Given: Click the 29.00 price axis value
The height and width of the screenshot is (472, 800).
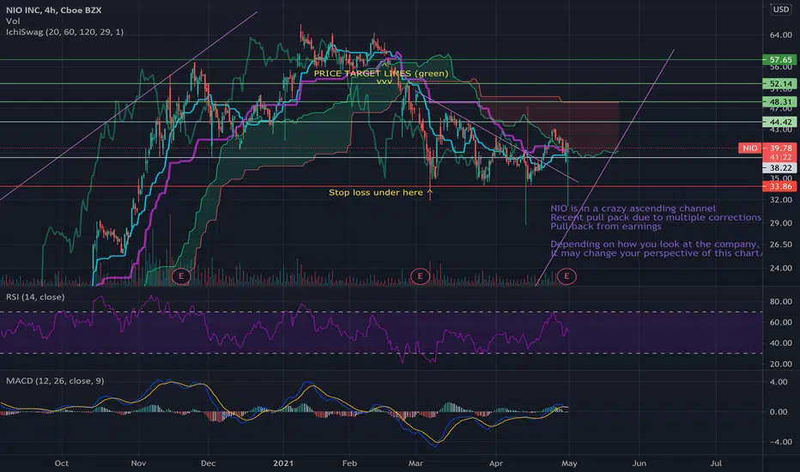Looking at the screenshot, I should click(x=780, y=223).
